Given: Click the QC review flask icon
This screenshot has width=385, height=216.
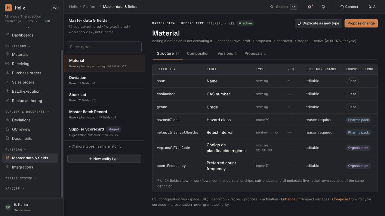Looking at the screenshot, I should pyautogui.click(x=8, y=129).
